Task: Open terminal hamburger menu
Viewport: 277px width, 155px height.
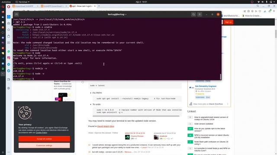Action: click(x=200, y=14)
